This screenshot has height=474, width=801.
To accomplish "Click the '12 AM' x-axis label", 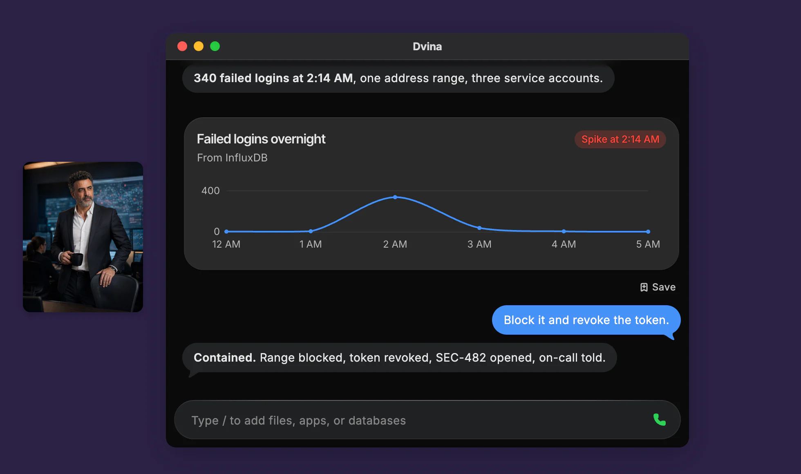I will (x=226, y=244).
